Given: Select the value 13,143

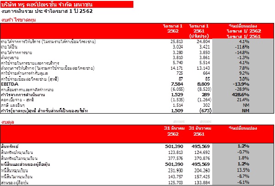Looking at the screenshot, I should pos(203,68).
